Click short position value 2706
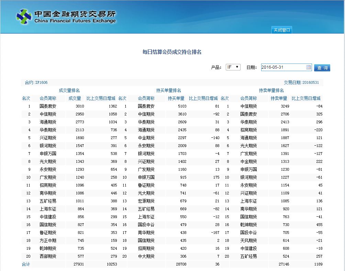The width and height of the screenshot is (345, 271). 285,114
